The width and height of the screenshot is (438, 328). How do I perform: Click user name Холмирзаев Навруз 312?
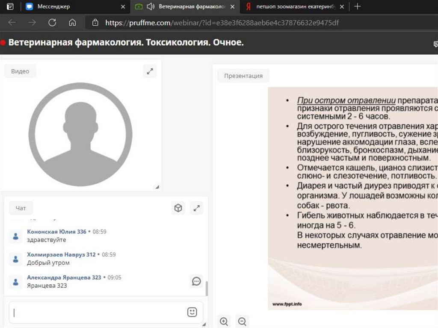click(x=61, y=254)
